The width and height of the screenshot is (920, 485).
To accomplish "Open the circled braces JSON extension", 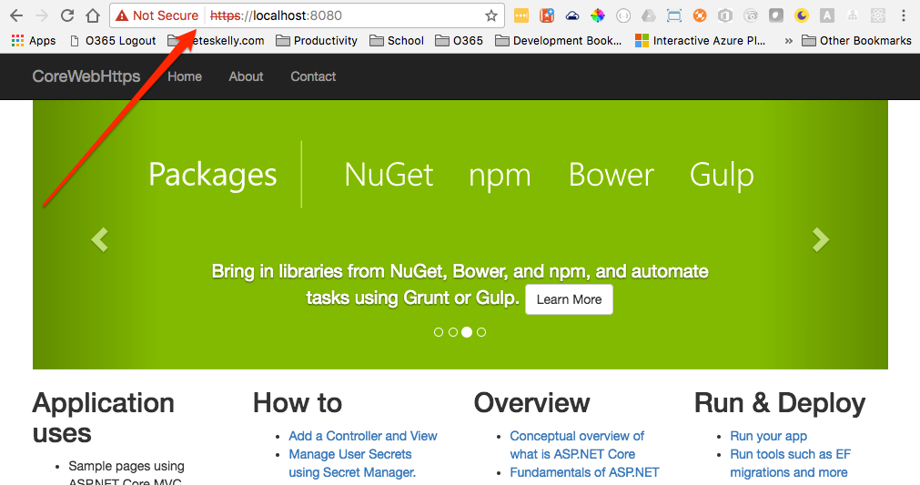I will [x=623, y=15].
